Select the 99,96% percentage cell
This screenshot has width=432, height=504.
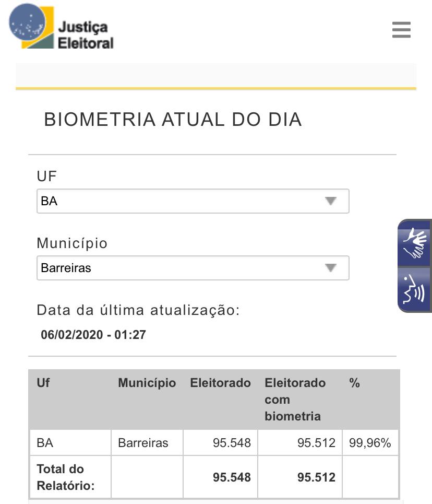(x=370, y=443)
